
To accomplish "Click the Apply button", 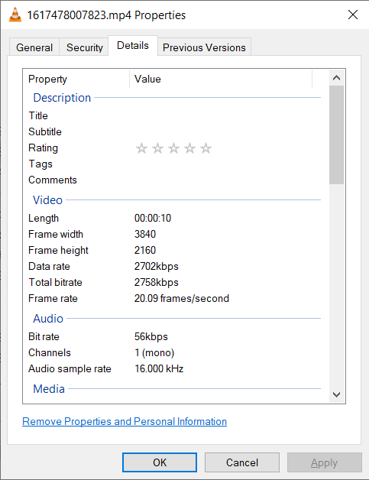I will point(325,462).
